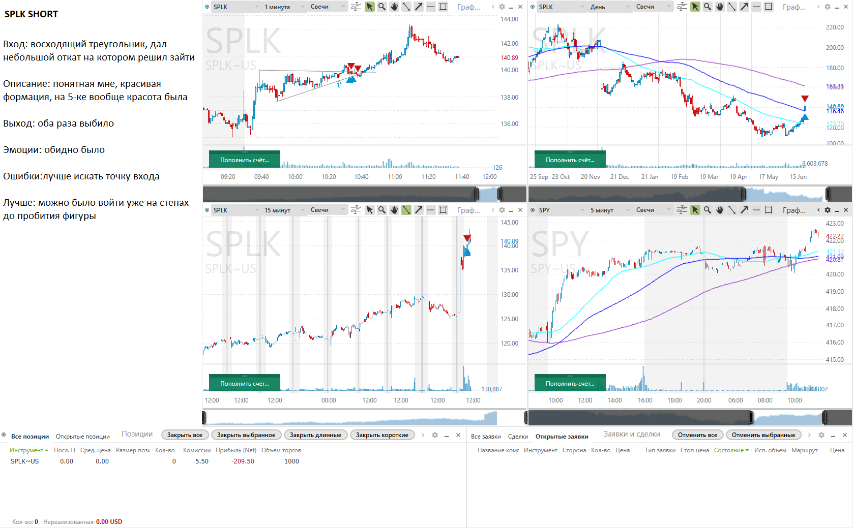853x528 pixels.
Task: Switch to Все заявки tab
Action: point(486,437)
